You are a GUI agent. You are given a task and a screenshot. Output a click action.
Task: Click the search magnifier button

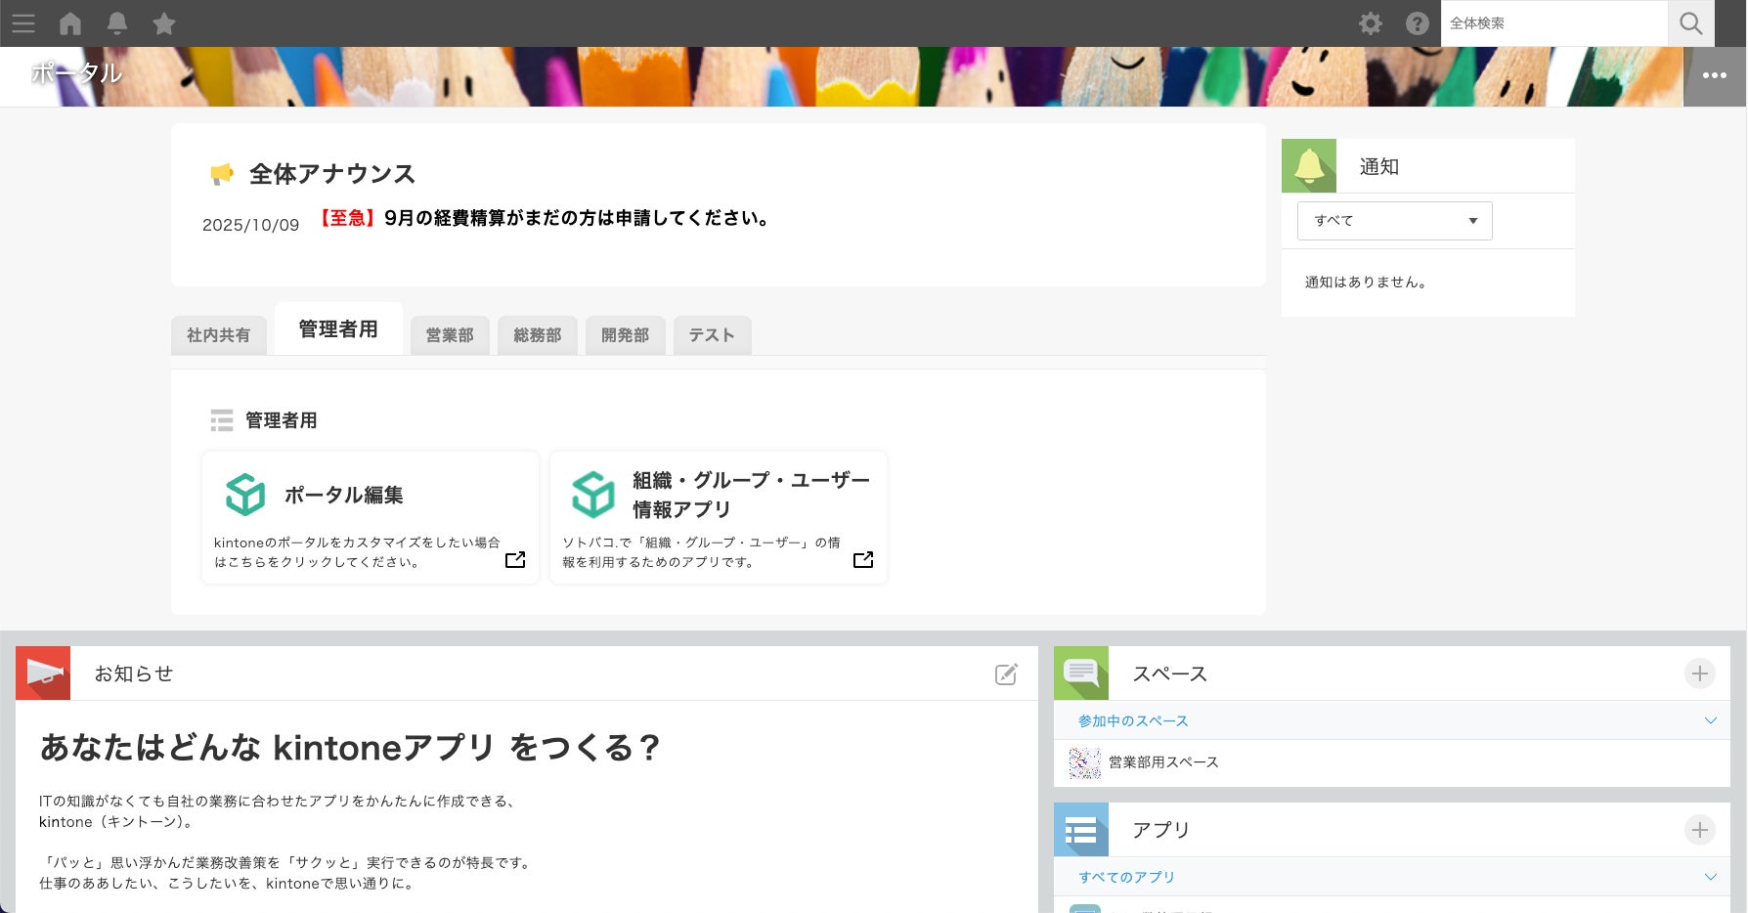click(1691, 23)
